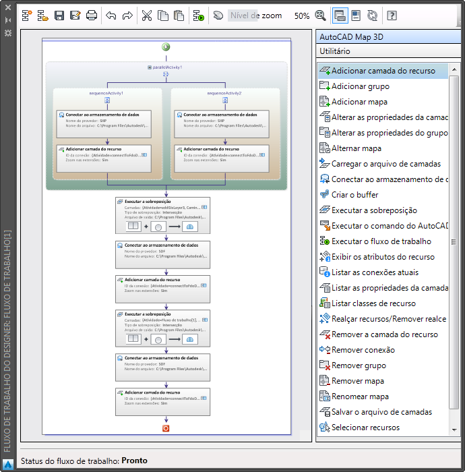465x472 pixels.
Task: Click the refresh arrows toolbar icon
Action: pos(373,16)
